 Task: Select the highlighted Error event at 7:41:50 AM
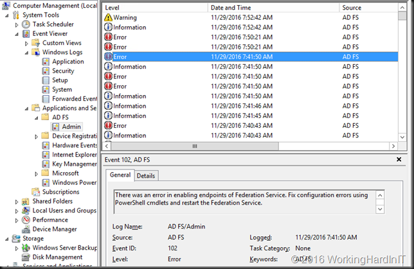250,56
